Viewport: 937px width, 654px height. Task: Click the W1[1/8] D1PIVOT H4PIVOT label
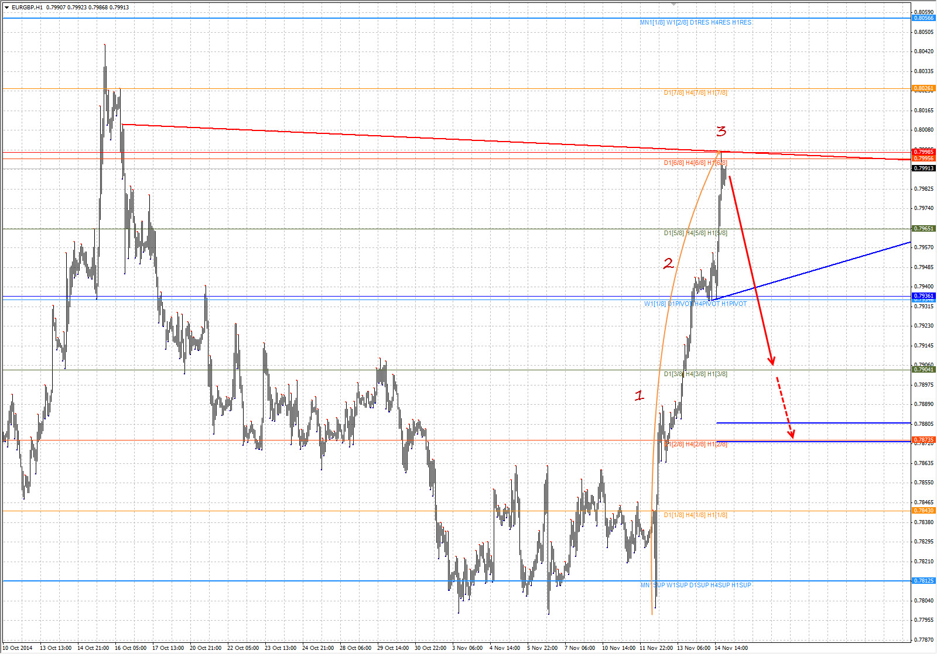[x=695, y=304]
